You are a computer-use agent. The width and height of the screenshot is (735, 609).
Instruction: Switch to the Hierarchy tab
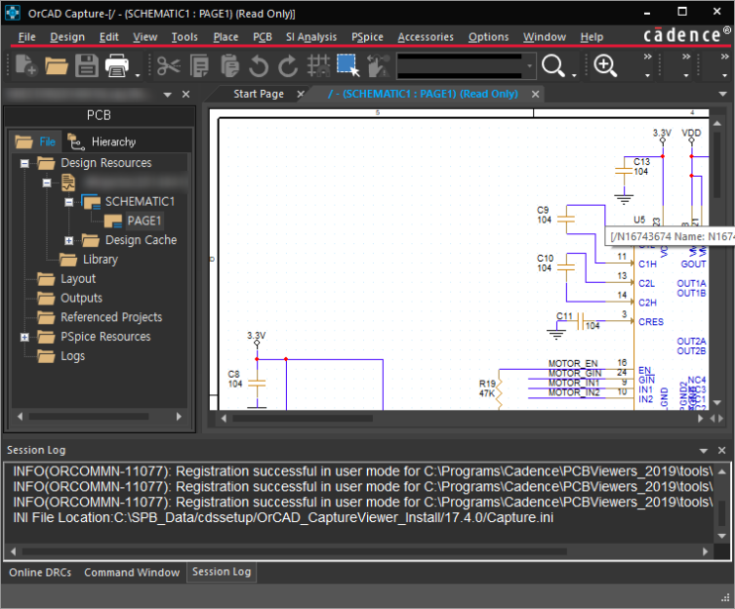(113, 141)
